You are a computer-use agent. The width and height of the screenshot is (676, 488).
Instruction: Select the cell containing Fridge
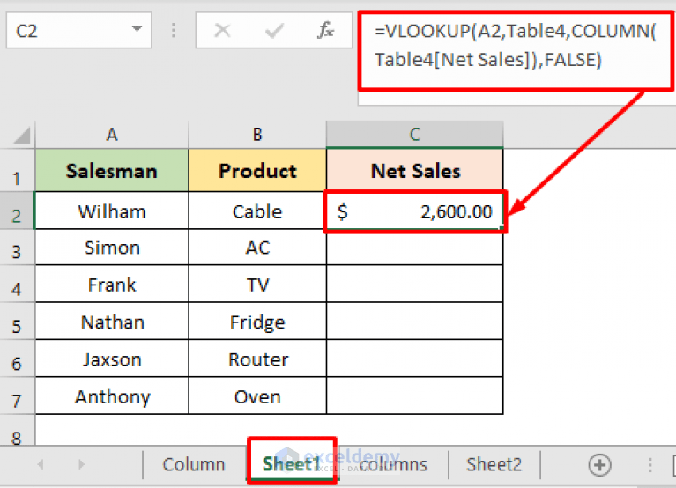pos(257,322)
